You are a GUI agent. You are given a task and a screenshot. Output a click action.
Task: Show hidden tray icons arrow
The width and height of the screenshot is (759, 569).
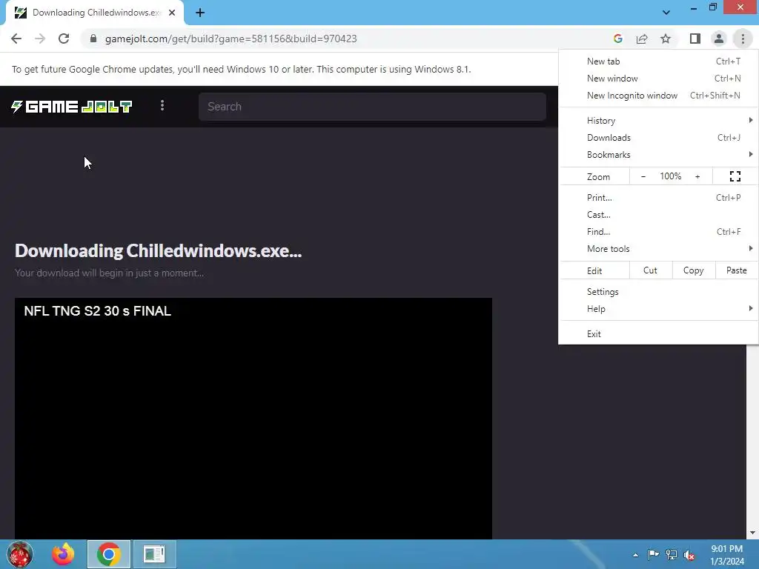pos(635,555)
